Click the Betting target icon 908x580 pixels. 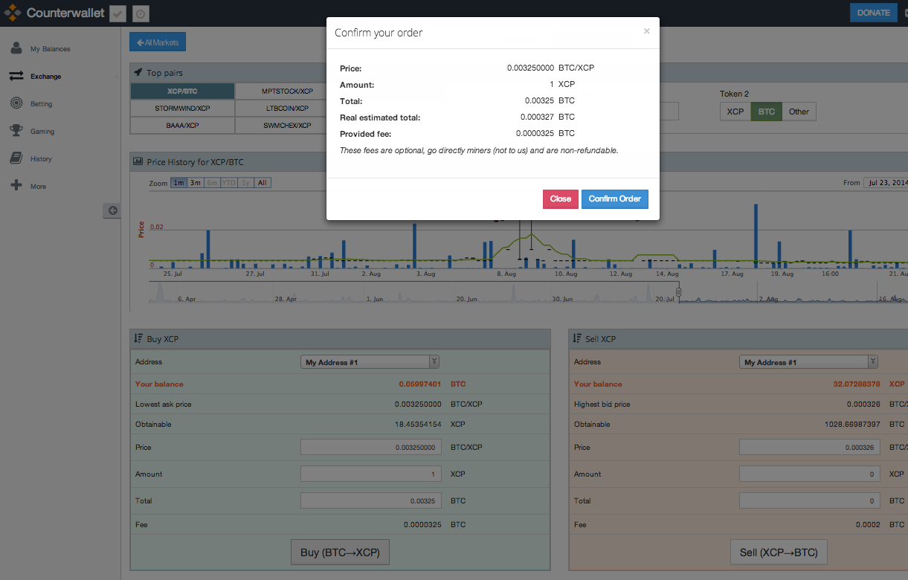[16, 103]
